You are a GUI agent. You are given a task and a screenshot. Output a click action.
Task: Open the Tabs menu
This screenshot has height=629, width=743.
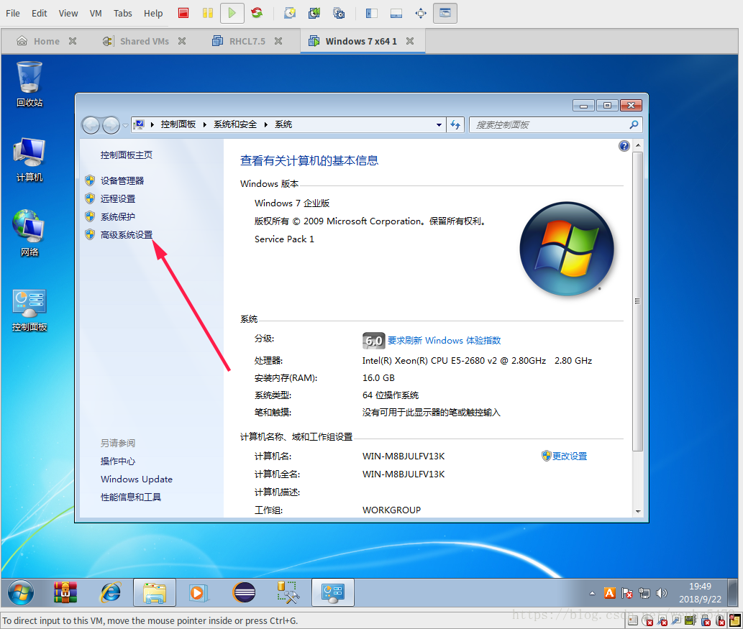pyautogui.click(x=123, y=13)
